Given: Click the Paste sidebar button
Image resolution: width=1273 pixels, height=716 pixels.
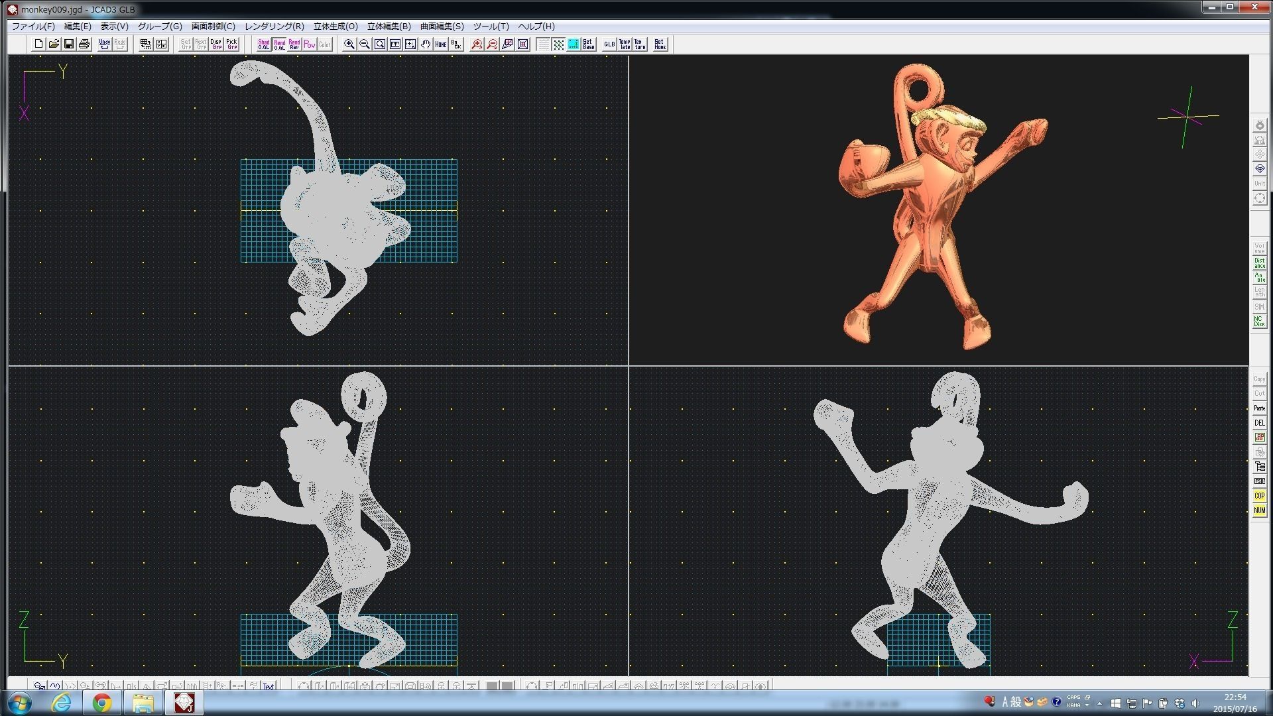Looking at the screenshot, I should point(1259,408).
